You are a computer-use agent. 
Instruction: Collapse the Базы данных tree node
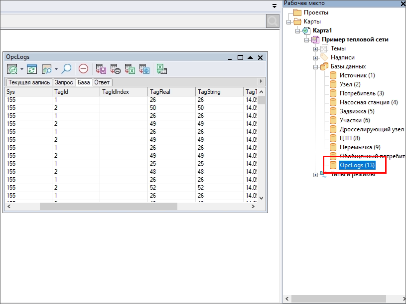point(315,67)
